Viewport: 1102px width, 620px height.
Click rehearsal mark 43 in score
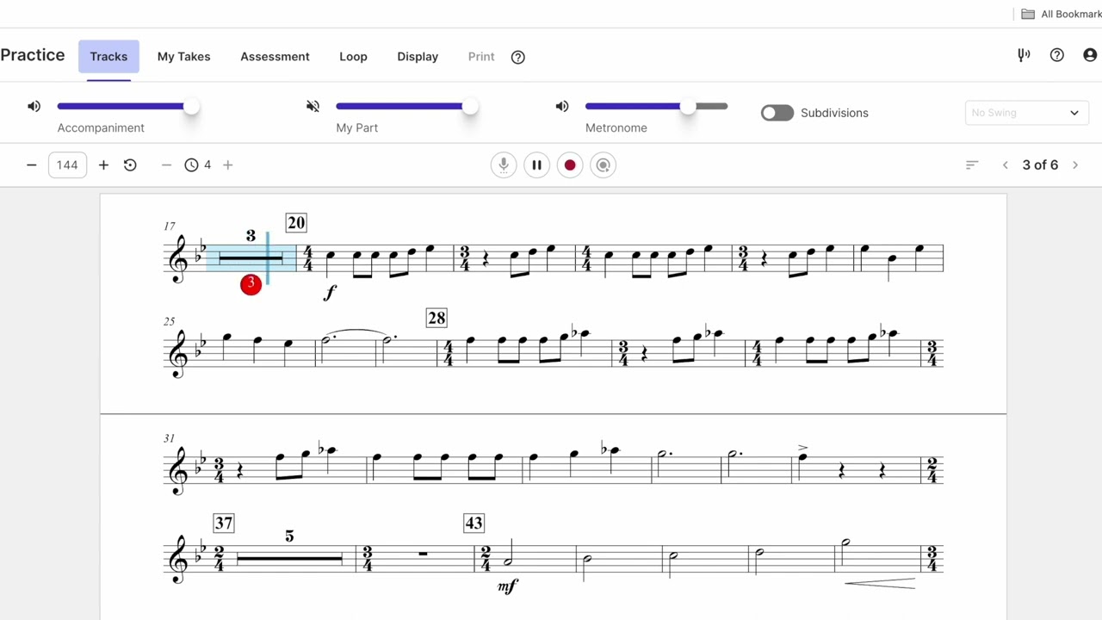pos(474,523)
